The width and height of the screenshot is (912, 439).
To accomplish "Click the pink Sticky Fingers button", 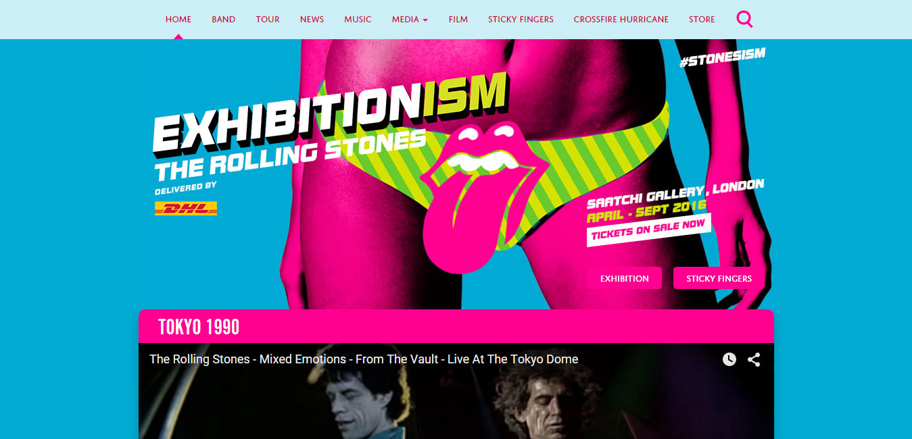I will pyautogui.click(x=719, y=278).
